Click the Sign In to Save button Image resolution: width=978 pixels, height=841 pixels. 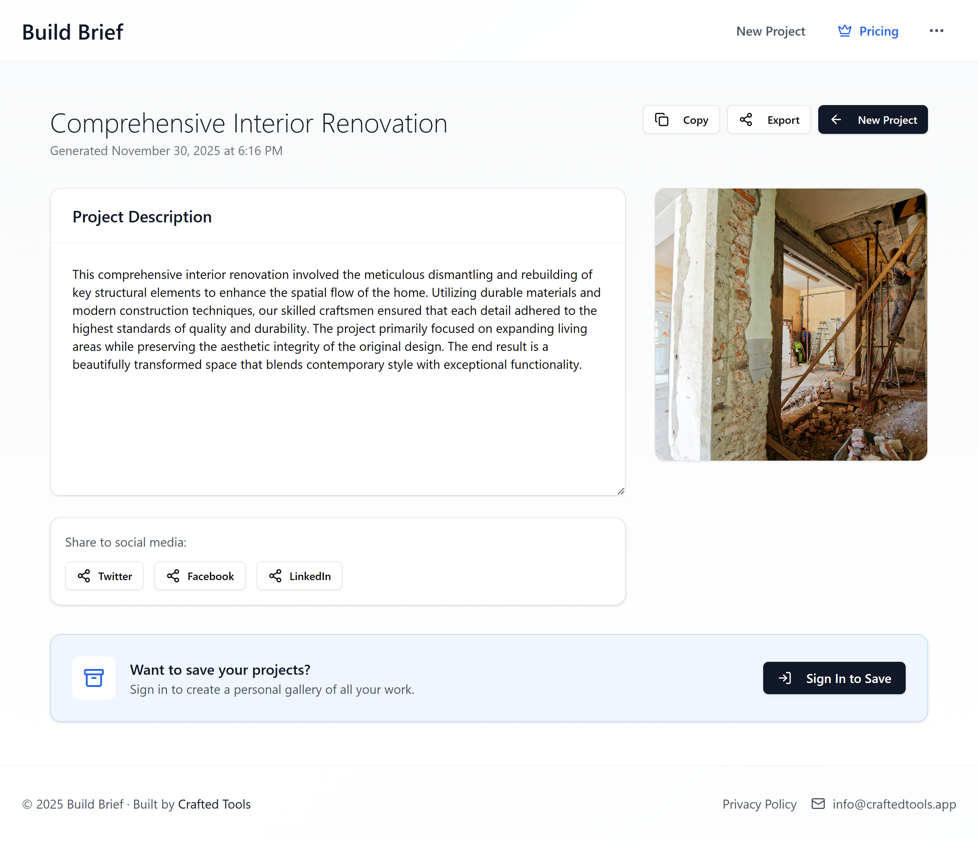click(x=834, y=678)
